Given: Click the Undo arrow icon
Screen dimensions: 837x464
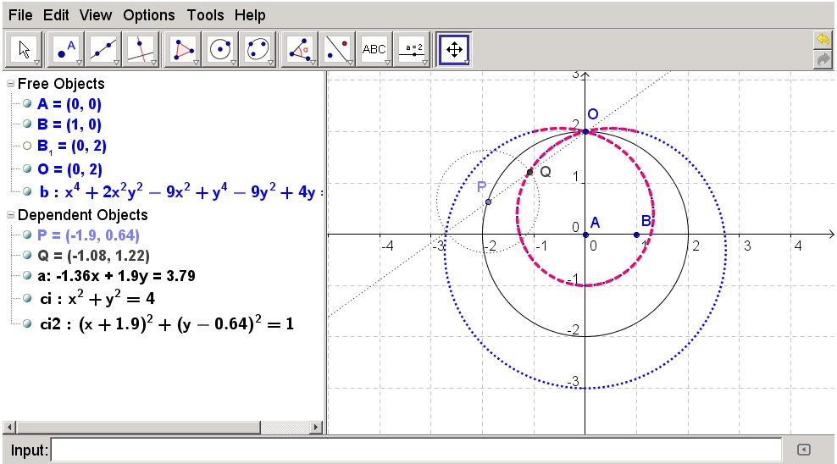Looking at the screenshot, I should tap(823, 40).
